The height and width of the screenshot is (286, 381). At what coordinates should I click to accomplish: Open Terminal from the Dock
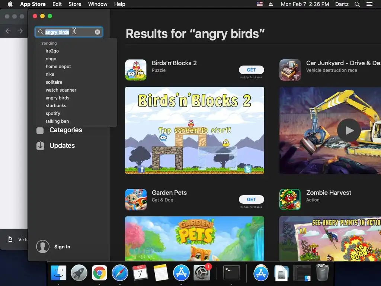(x=231, y=273)
